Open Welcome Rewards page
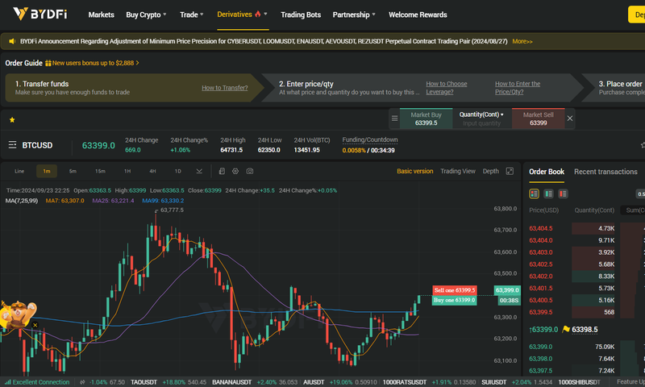645x387 pixels. [x=418, y=15]
